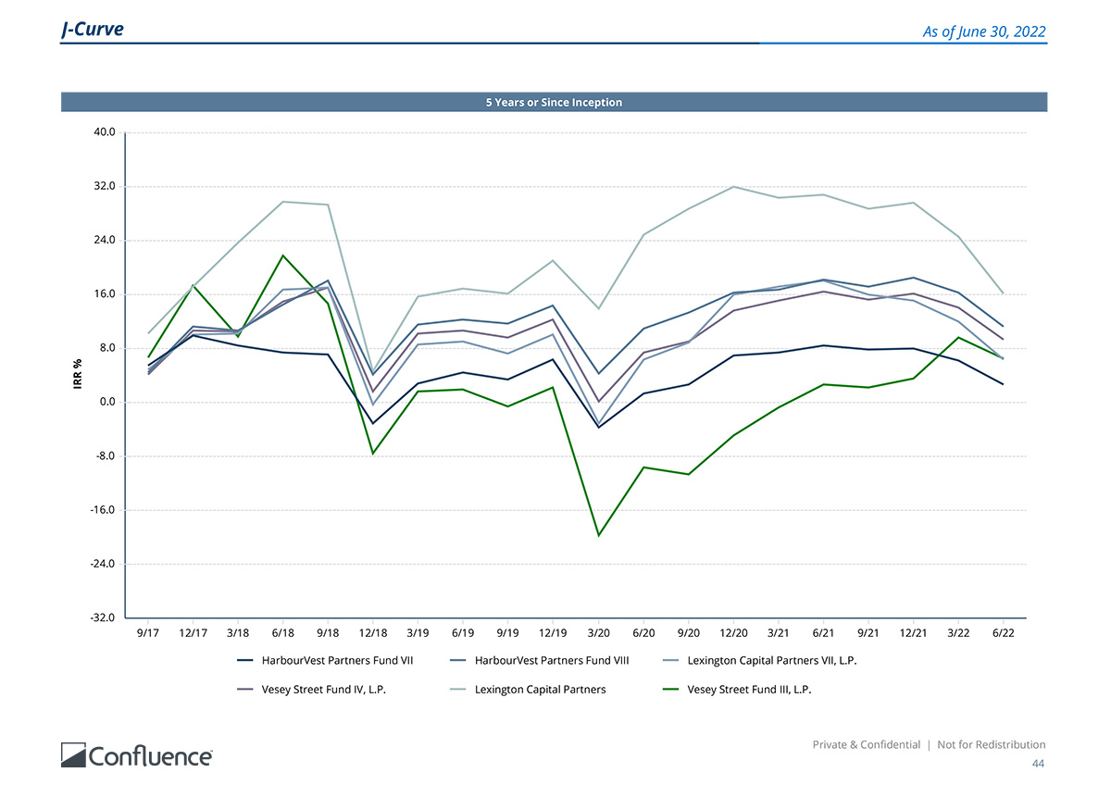Click Lexington Capital Partners' peak at 12/20
This screenshot has width=1111, height=785.
pos(733,187)
